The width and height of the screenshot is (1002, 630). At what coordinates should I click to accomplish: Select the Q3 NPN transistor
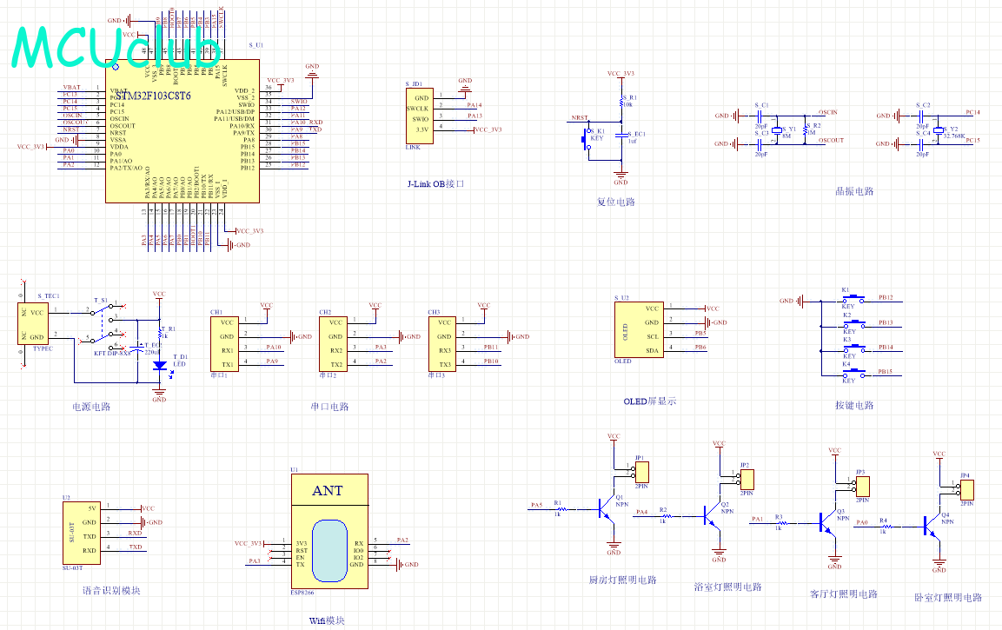(x=827, y=522)
